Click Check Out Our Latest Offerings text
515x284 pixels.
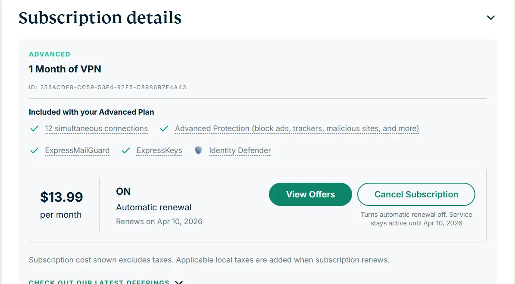(x=99, y=282)
